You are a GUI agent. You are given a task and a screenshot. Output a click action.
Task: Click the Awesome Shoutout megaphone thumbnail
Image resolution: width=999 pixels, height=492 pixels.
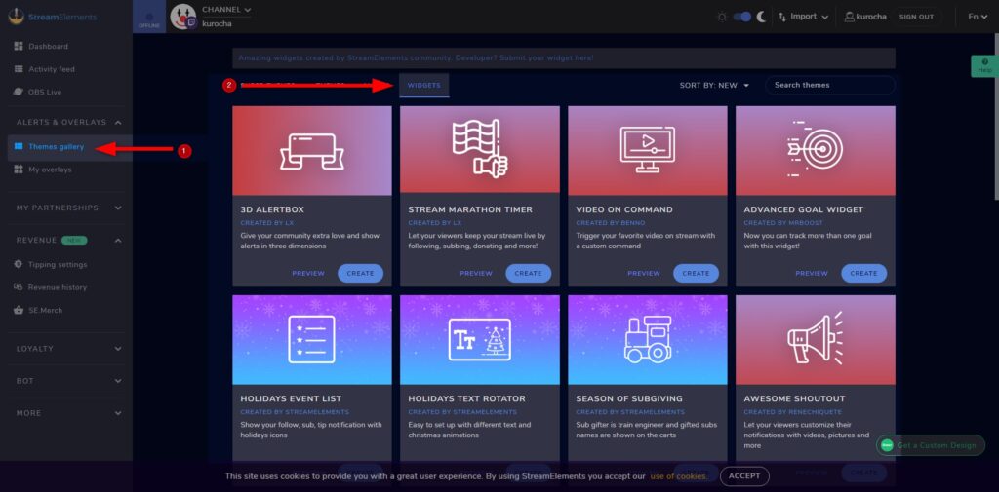[816, 340]
